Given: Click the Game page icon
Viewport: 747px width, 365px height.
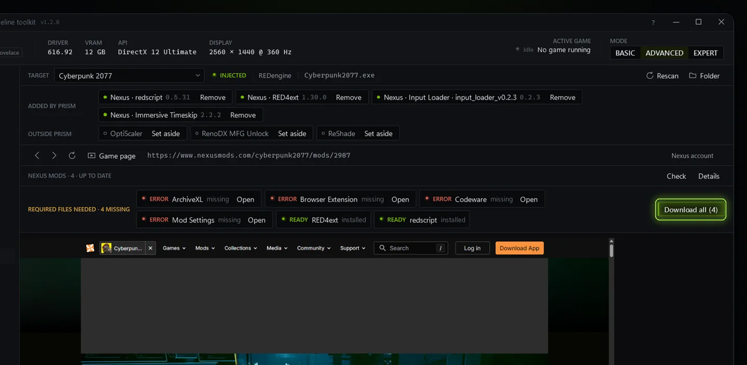Looking at the screenshot, I should click(91, 155).
